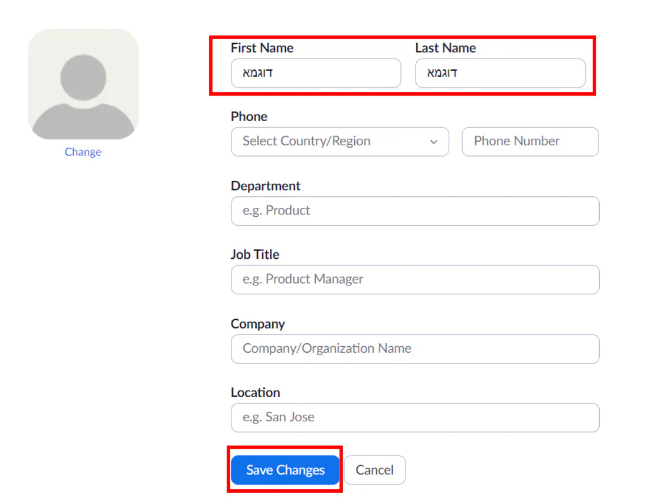Screen dimensions: 647x504
Task: Click the Change link under the avatar
Action: 83,152
